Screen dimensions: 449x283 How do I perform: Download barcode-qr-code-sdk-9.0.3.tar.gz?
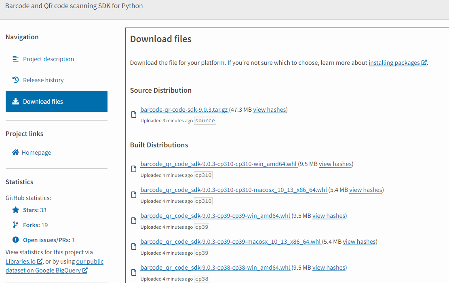click(184, 110)
